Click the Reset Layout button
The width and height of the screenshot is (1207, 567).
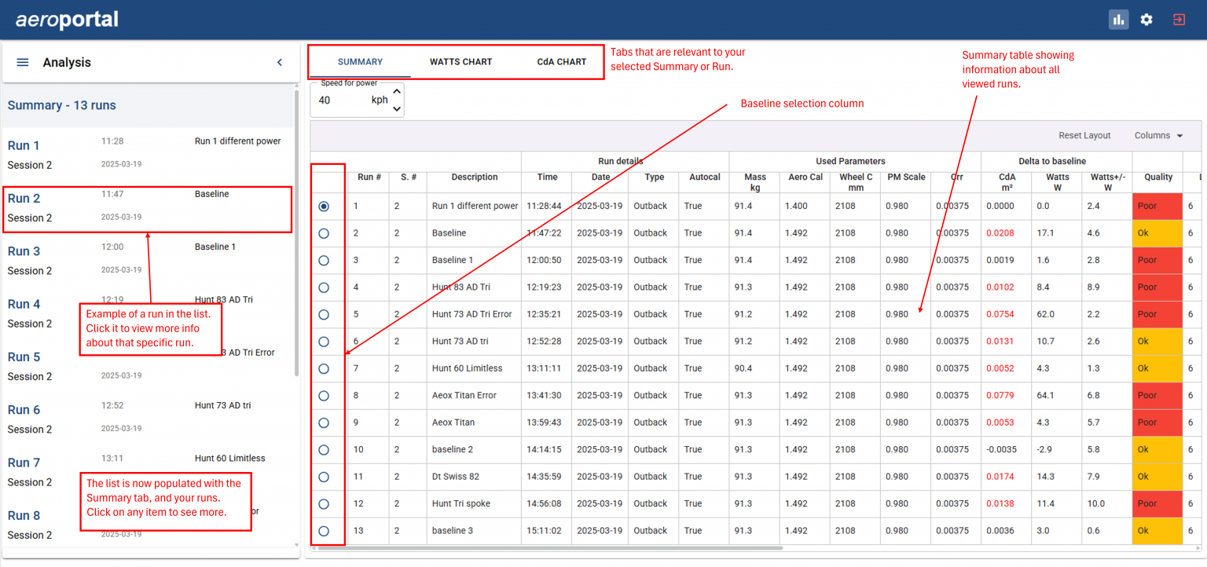(x=1084, y=135)
